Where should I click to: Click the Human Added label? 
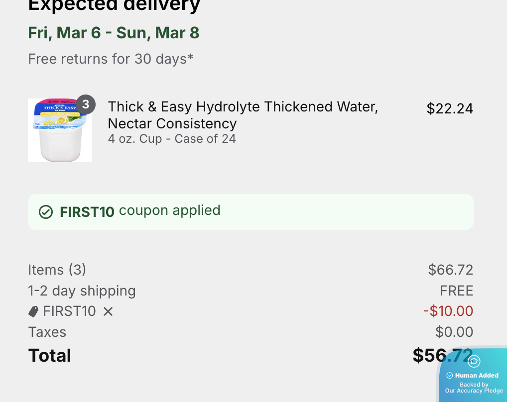tap(477, 376)
